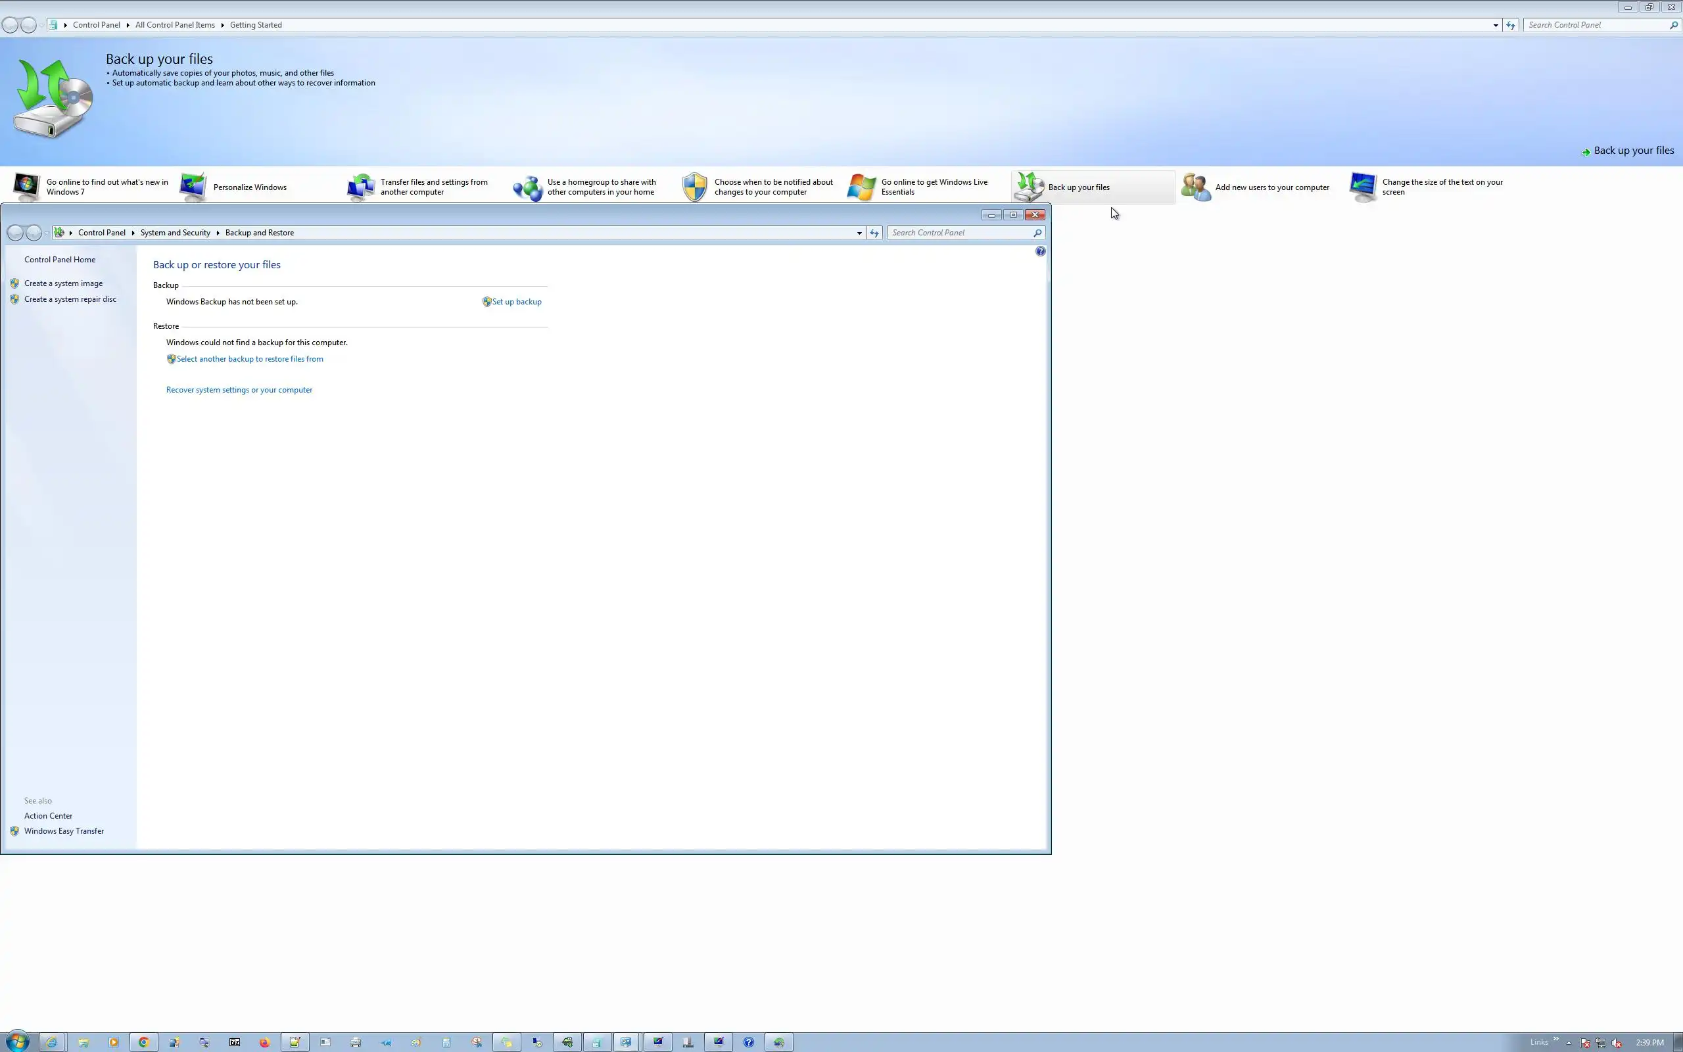Open Add new users to your computer

tap(1271, 187)
